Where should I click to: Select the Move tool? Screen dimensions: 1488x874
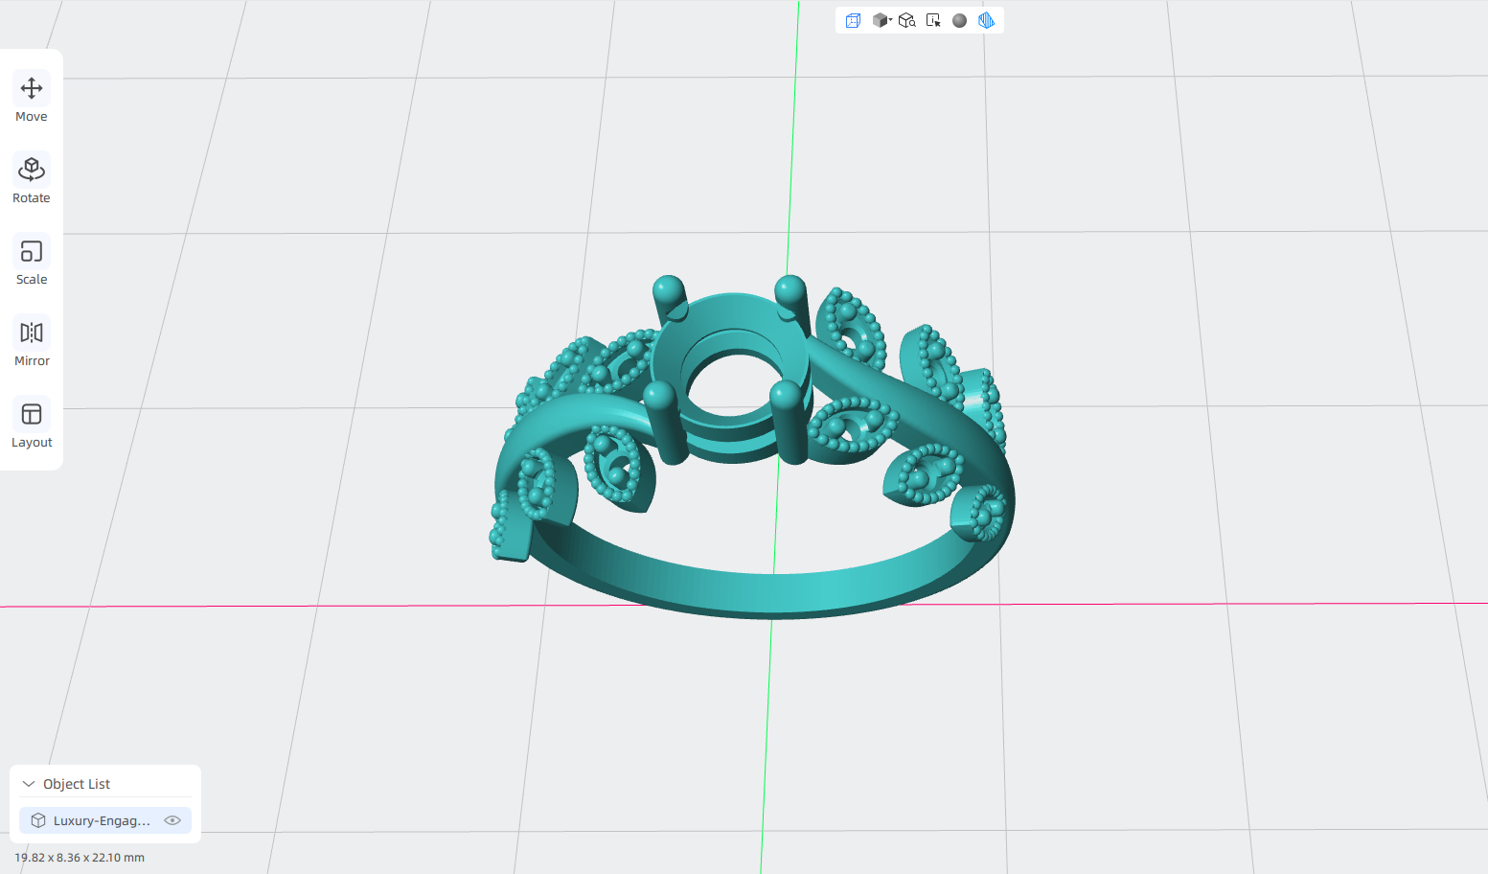pos(32,99)
